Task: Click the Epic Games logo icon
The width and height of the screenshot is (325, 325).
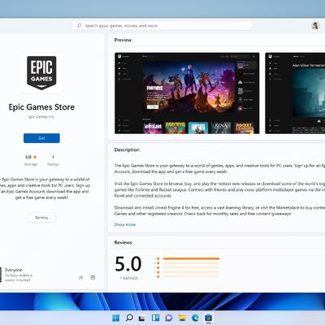Action: click(41, 73)
